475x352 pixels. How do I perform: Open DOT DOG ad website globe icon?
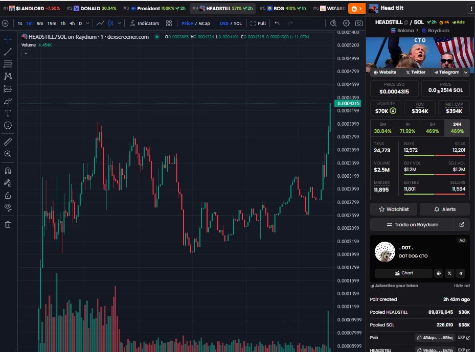tap(438, 273)
